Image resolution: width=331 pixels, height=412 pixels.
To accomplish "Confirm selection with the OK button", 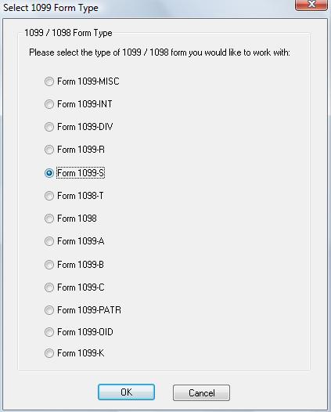I will [126, 392].
